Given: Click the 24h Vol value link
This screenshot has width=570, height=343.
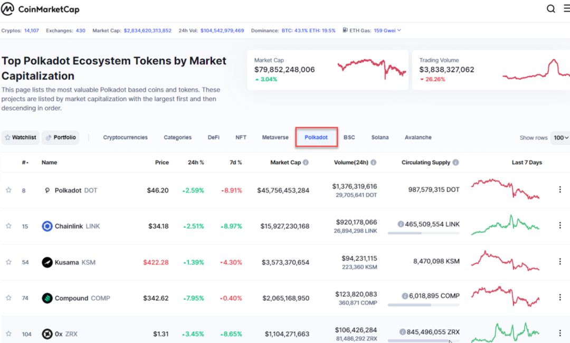Looking at the screenshot, I should pyautogui.click(x=222, y=31).
